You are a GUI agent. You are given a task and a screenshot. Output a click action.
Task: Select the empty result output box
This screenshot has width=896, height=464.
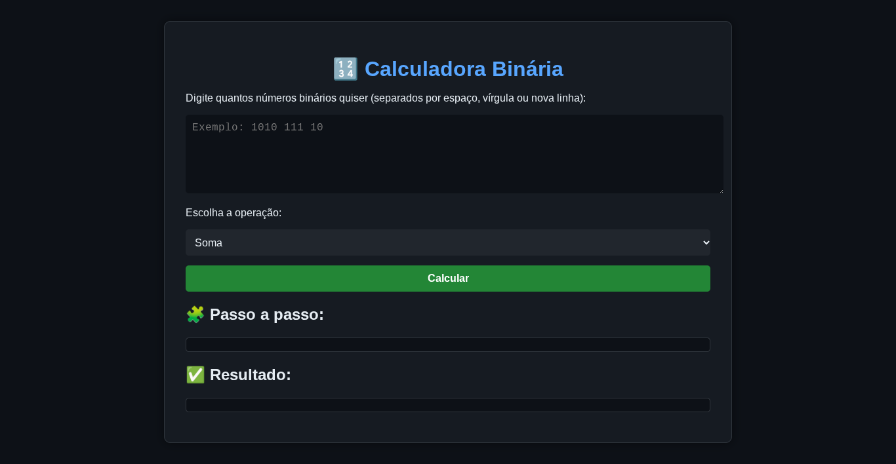[447, 405]
